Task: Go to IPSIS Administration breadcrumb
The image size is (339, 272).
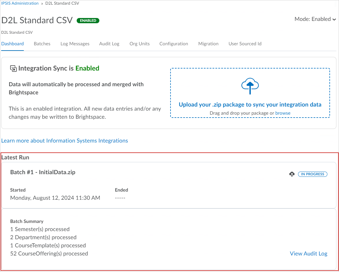Action: (x=20, y=3)
